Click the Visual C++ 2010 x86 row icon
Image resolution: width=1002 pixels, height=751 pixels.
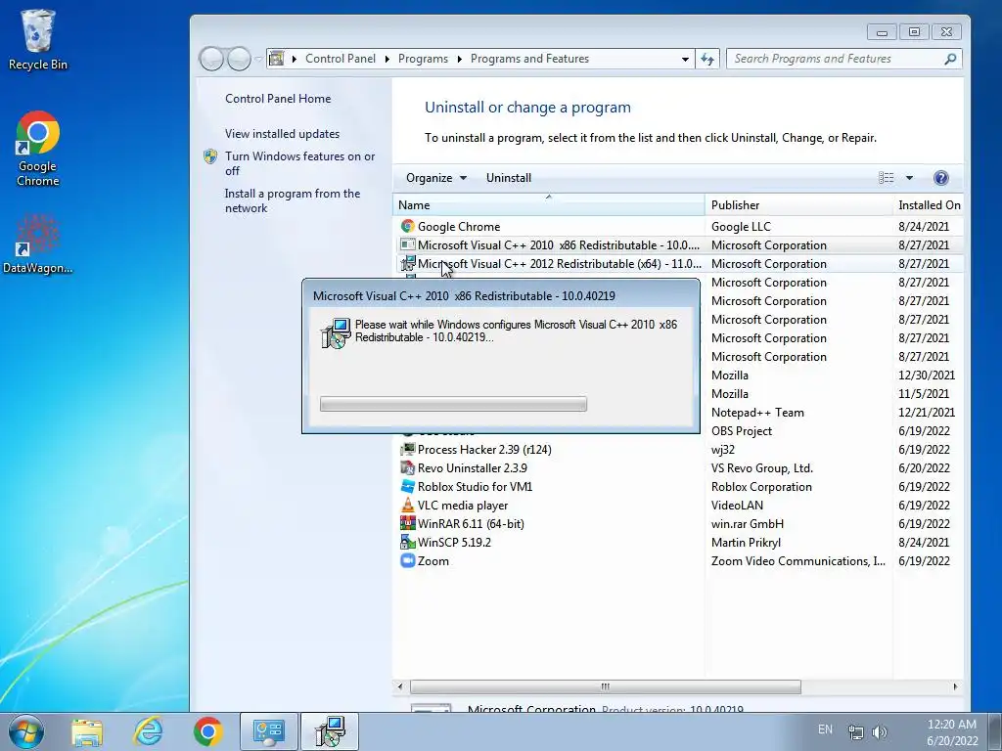[408, 244]
